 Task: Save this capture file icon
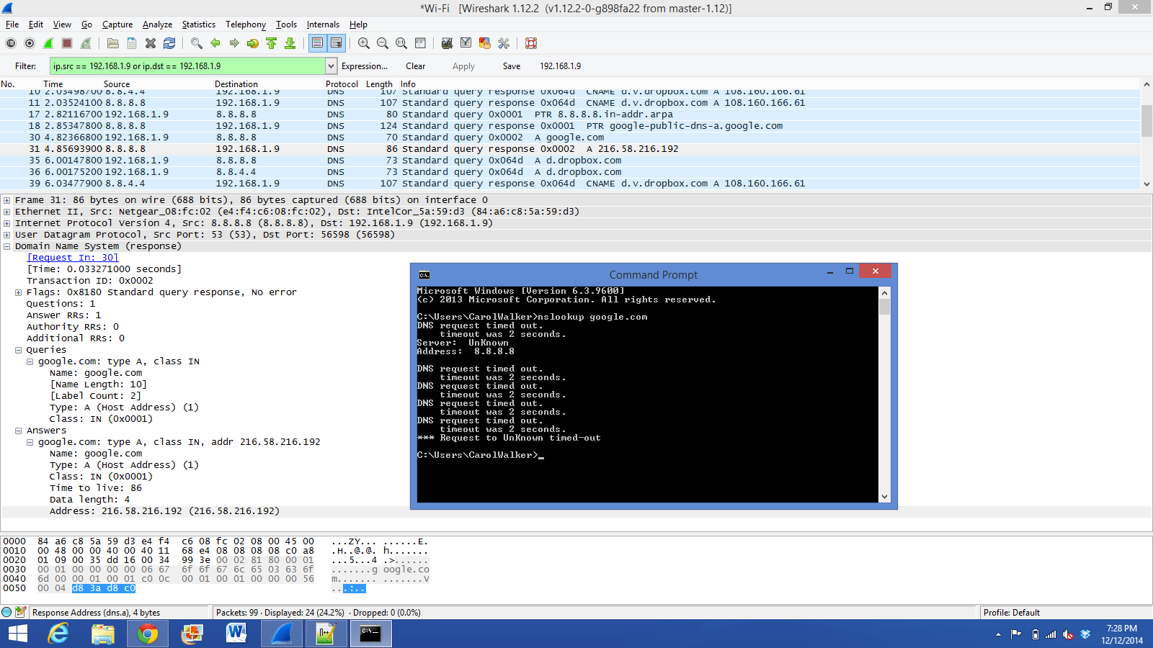coord(132,43)
